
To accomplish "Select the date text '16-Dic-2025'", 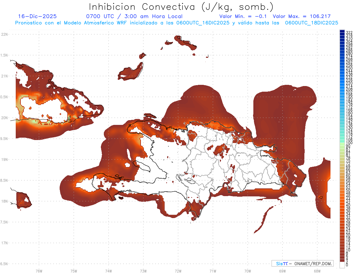I will tap(37, 16).
